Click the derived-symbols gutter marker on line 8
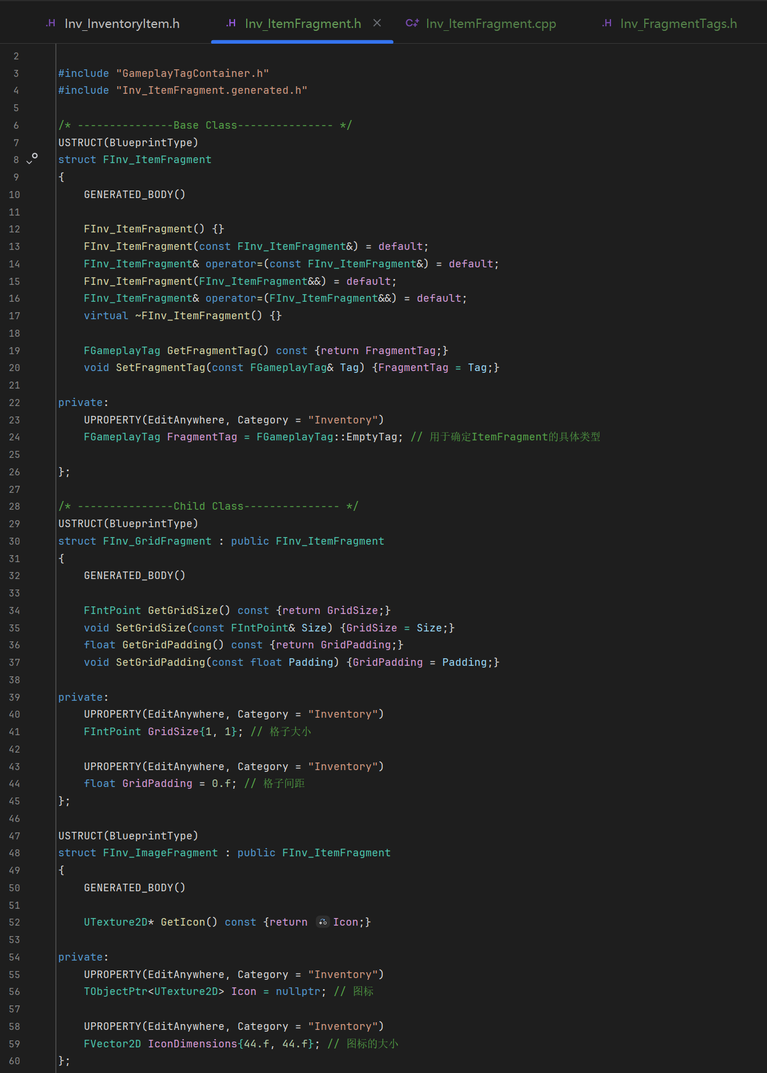Image resolution: width=767 pixels, height=1073 pixels. [35, 156]
